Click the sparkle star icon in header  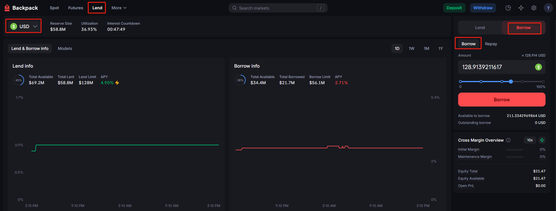pyautogui.click(x=521, y=8)
